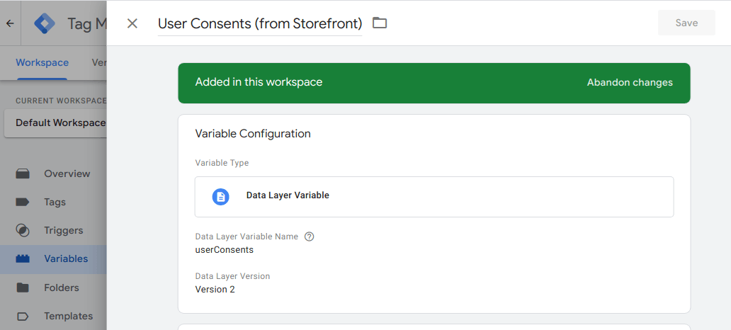Open the folder icon next to the variable name
This screenshot has height=330, width=731.
[380, 23]
